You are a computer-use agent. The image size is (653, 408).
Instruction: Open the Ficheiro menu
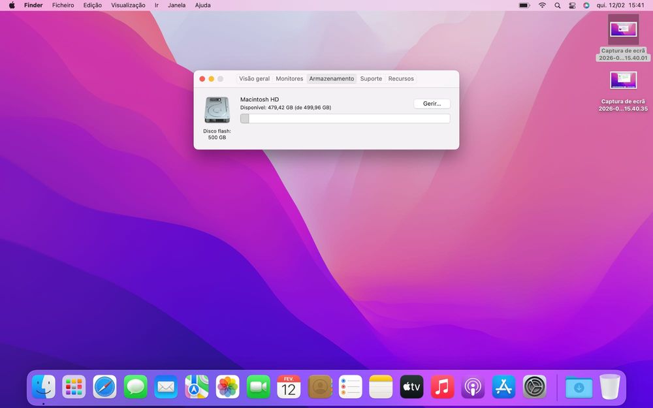pos(63,5)
